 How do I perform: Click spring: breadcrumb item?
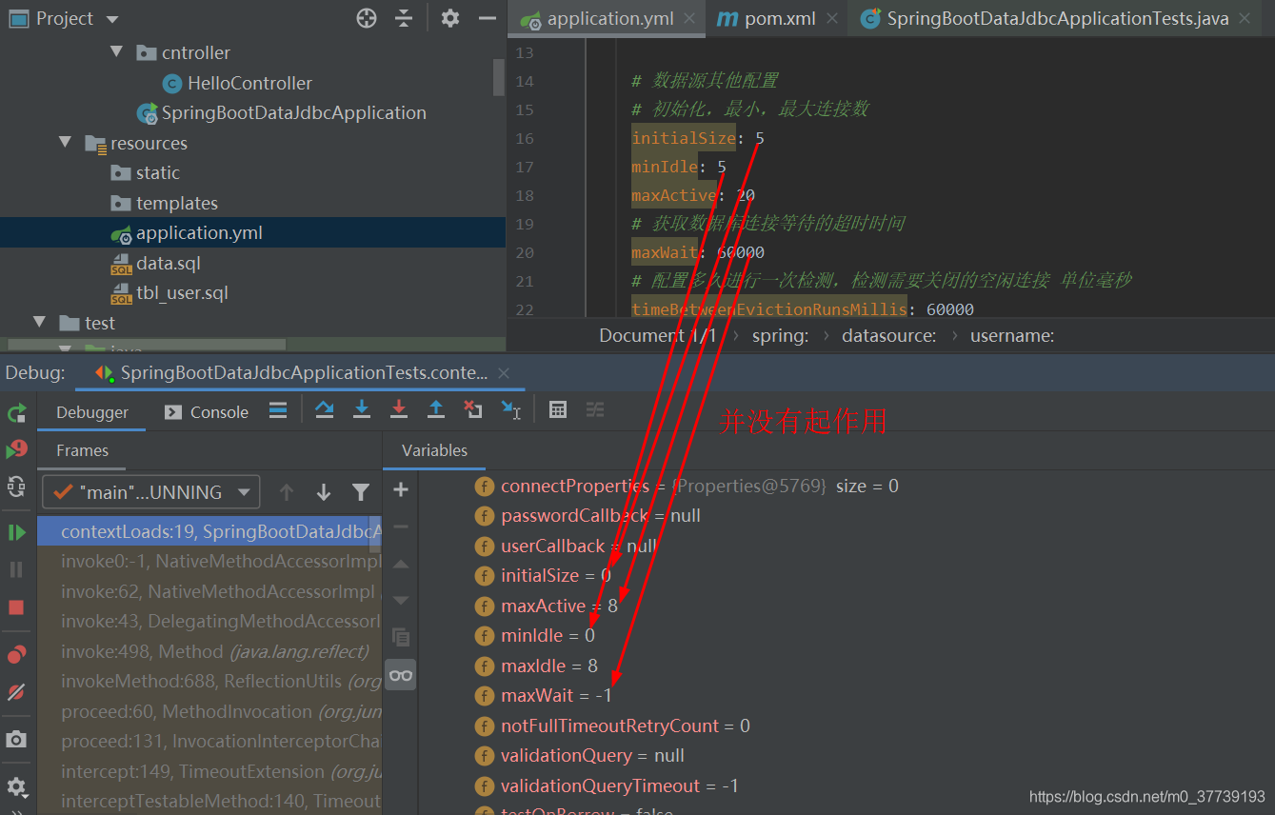tap(780, 335)
